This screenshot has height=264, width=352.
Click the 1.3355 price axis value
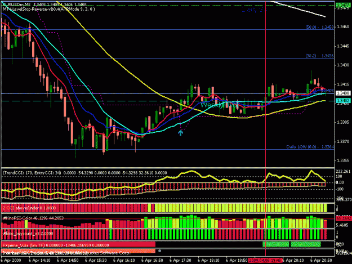click(x=343, y=161)
